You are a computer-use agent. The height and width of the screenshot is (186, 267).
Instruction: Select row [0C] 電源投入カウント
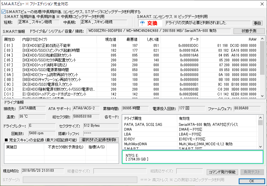pyautogui.click(x=130, y=84)
